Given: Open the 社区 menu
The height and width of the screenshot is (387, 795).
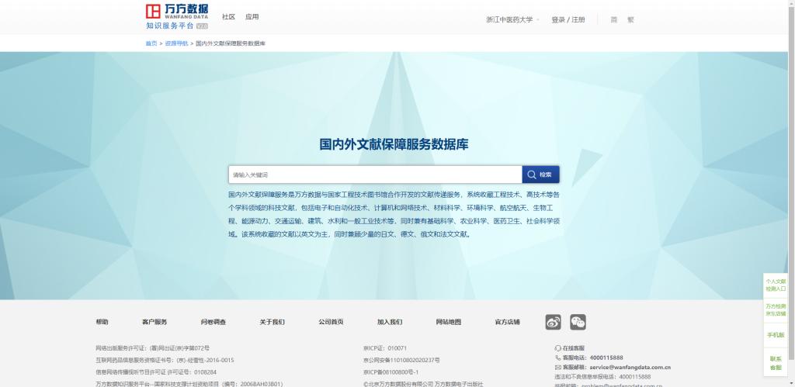Looking at the screenshot, I should coord(229,17).
